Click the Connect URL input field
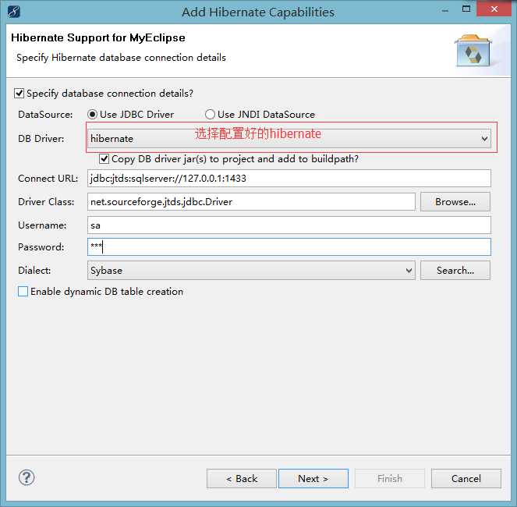This screenshot has width=517, height=507. (289, 179)
